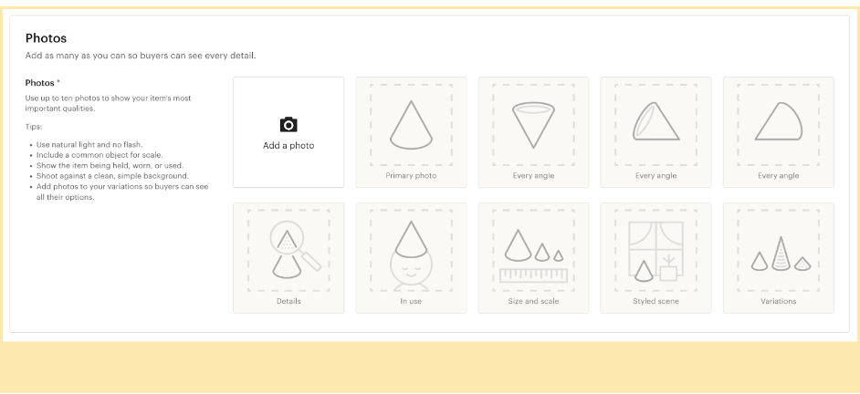Screen dimensions: 860x394
Task: Click the 'Size and scale' label
Action: coord(534,301)
